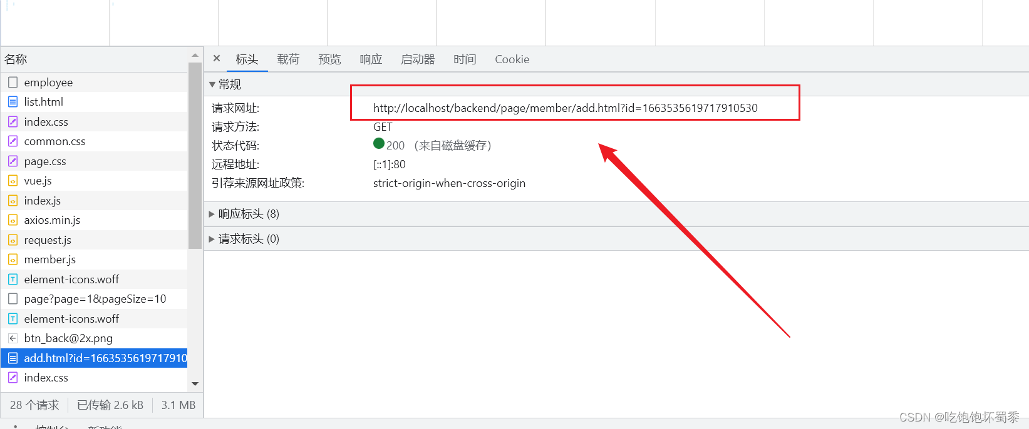Click the vue.js script icon
Image resolution: width=1029 pixels, height=429 pixels.
pos(13,180)
